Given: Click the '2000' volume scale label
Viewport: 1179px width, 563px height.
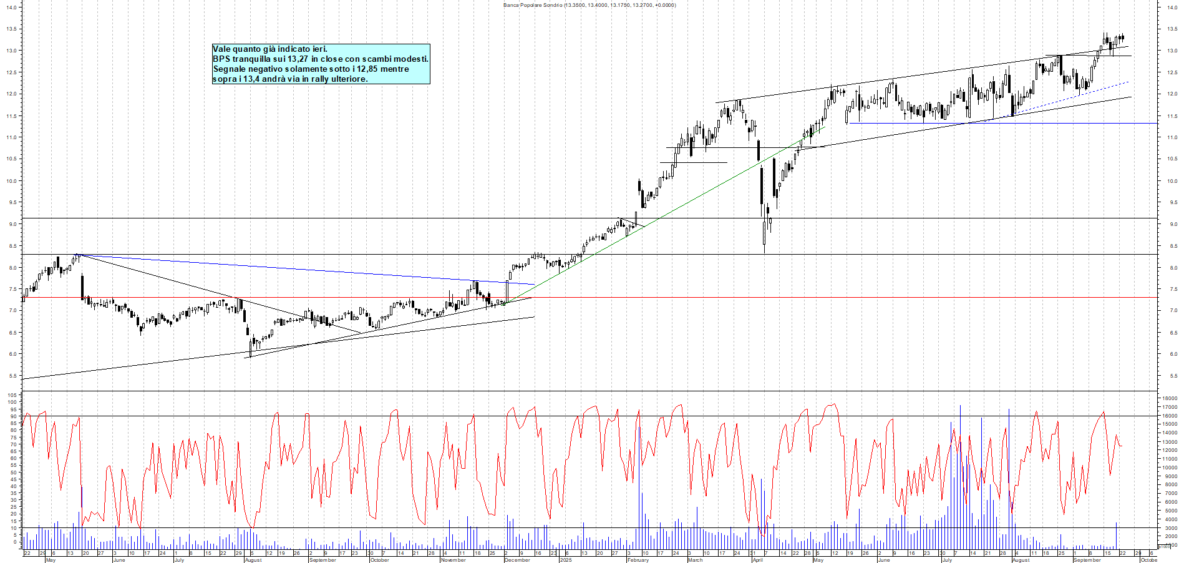Looking at the screenshot, I should pyautogui.click(x=1171, y=536).
